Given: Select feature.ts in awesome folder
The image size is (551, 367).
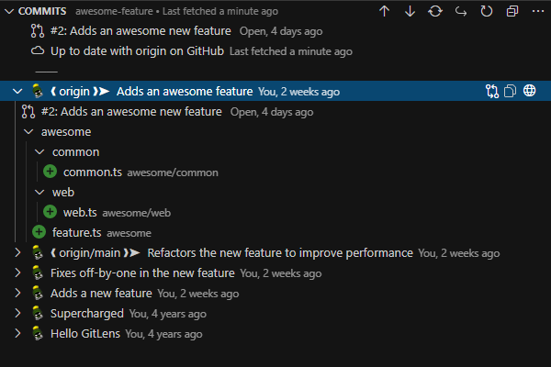Looking at the screenshot, I should [x=77, y=232].
